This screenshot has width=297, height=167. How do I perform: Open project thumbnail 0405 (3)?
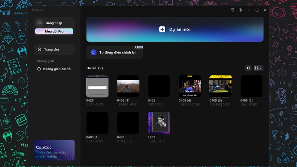click(x=221, y=86)
